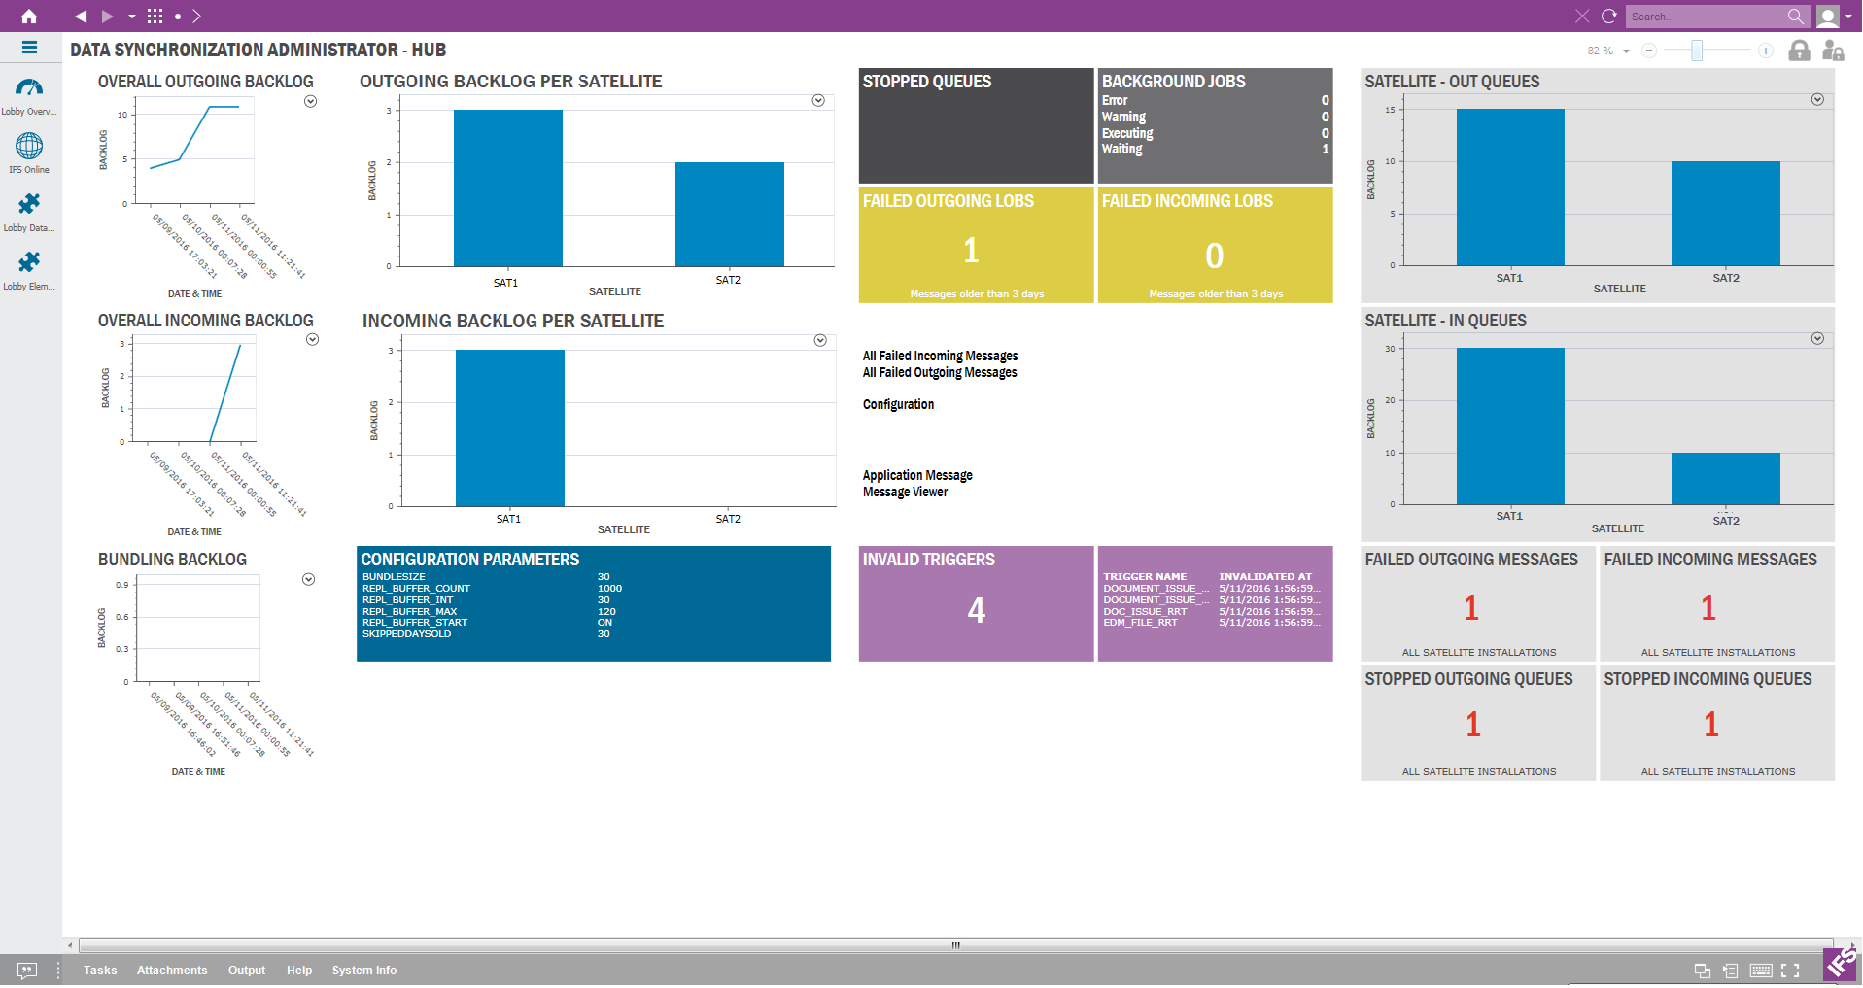Click the refresh icon in top bar
The width and height of the screenshot is (1863, 988).
pos(1609,16)
